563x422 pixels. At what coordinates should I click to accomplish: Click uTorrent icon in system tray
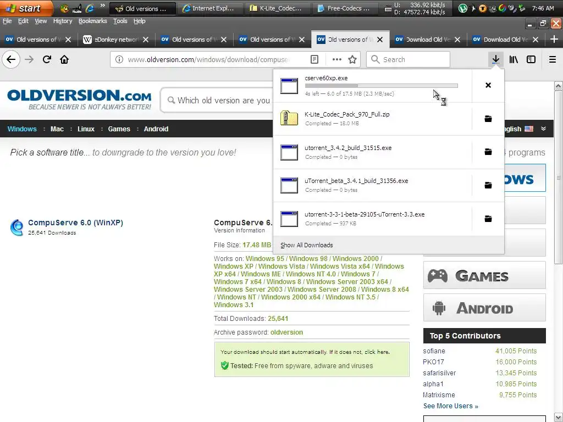(463, 8)
